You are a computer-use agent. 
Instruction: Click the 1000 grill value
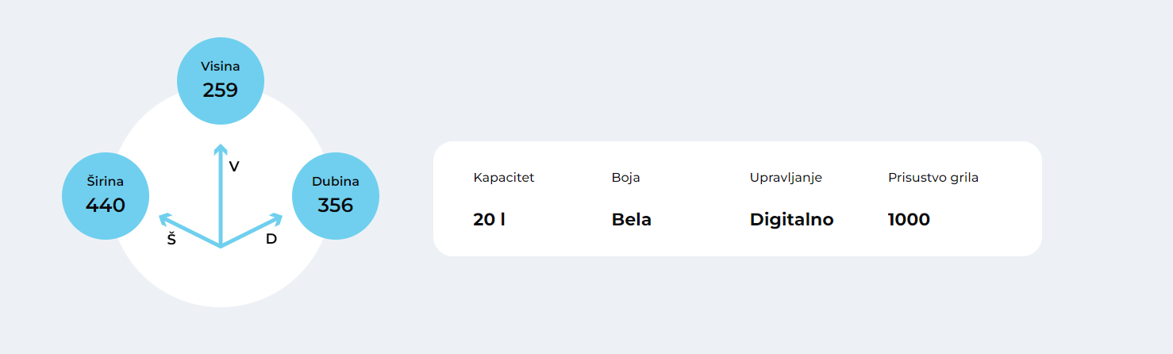pos(909,220)
